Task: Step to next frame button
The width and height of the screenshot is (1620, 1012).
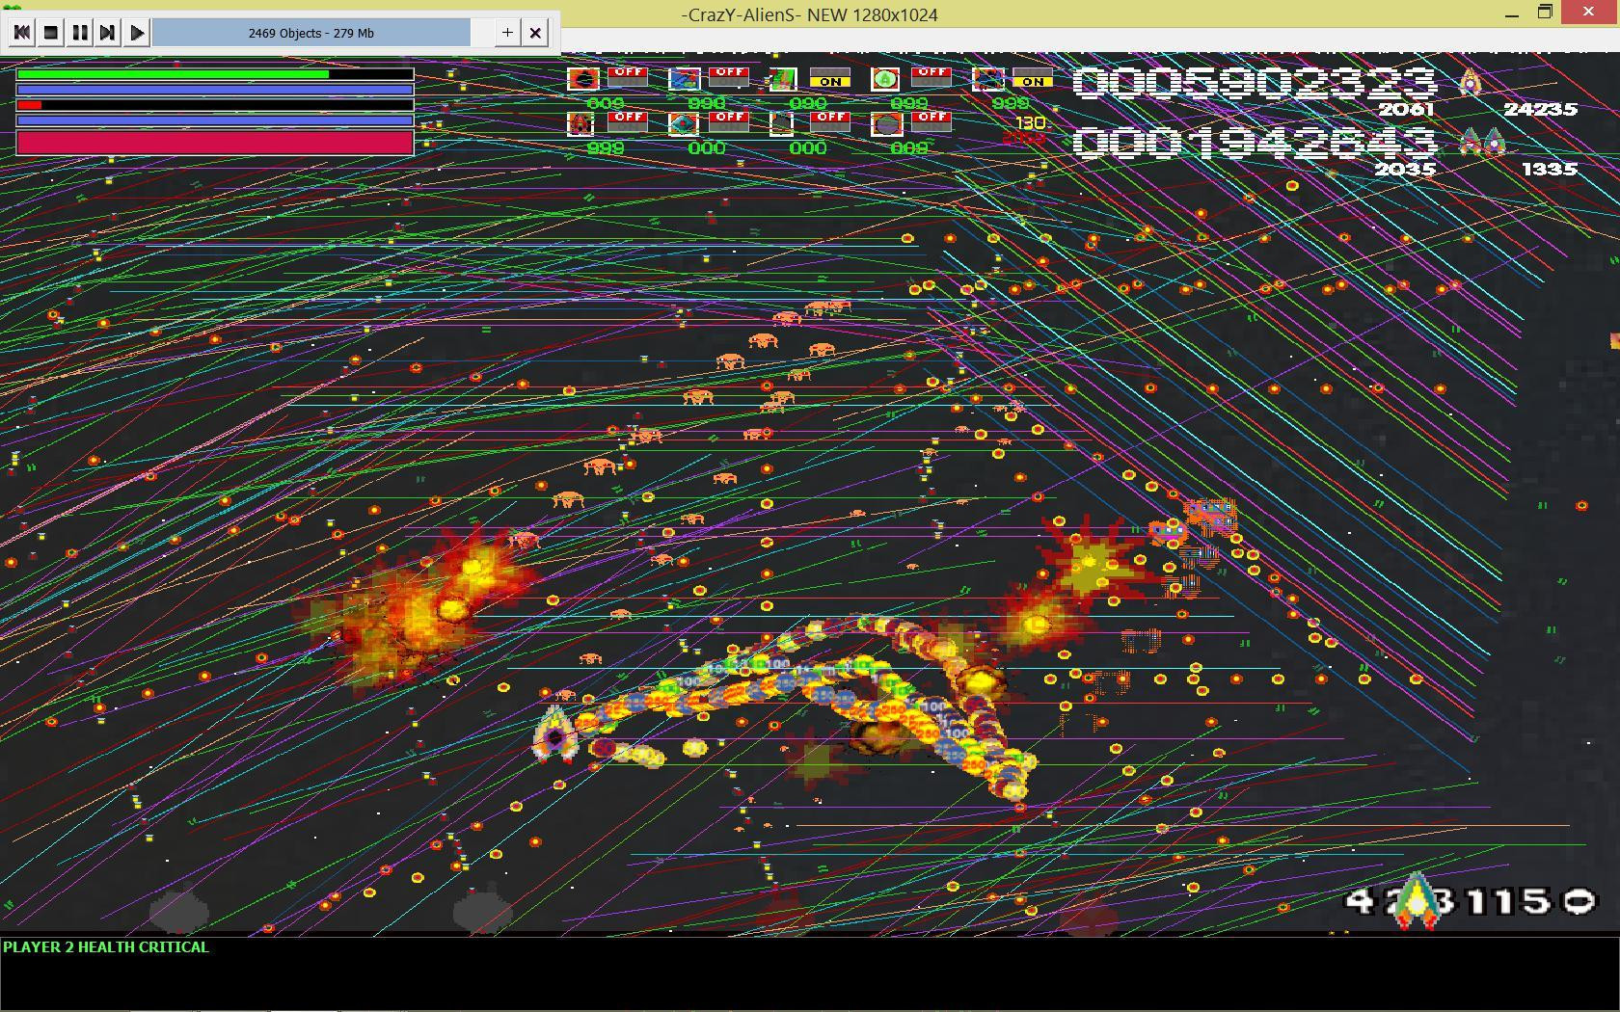Action: [x=108, y=33]
